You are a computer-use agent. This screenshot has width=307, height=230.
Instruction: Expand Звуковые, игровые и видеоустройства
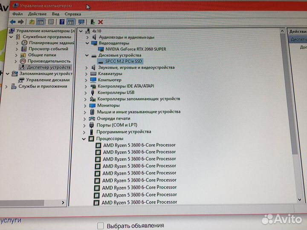[86, 68]
